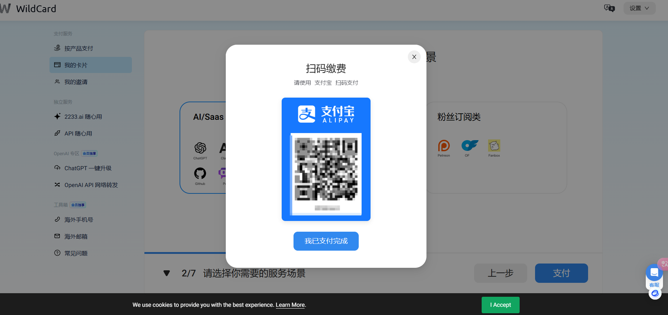This screenshot has width=668, height=315.
Task: Close the Alipay scan-to-pay dialog
Action: pos(414,57)
